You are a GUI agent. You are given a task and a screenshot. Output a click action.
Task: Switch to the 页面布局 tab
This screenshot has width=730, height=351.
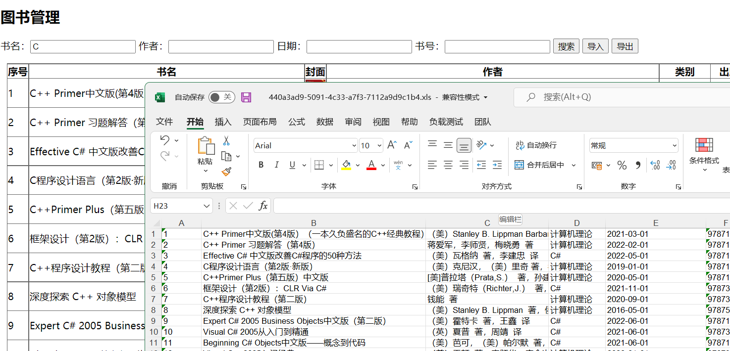[x=260, y=122]
